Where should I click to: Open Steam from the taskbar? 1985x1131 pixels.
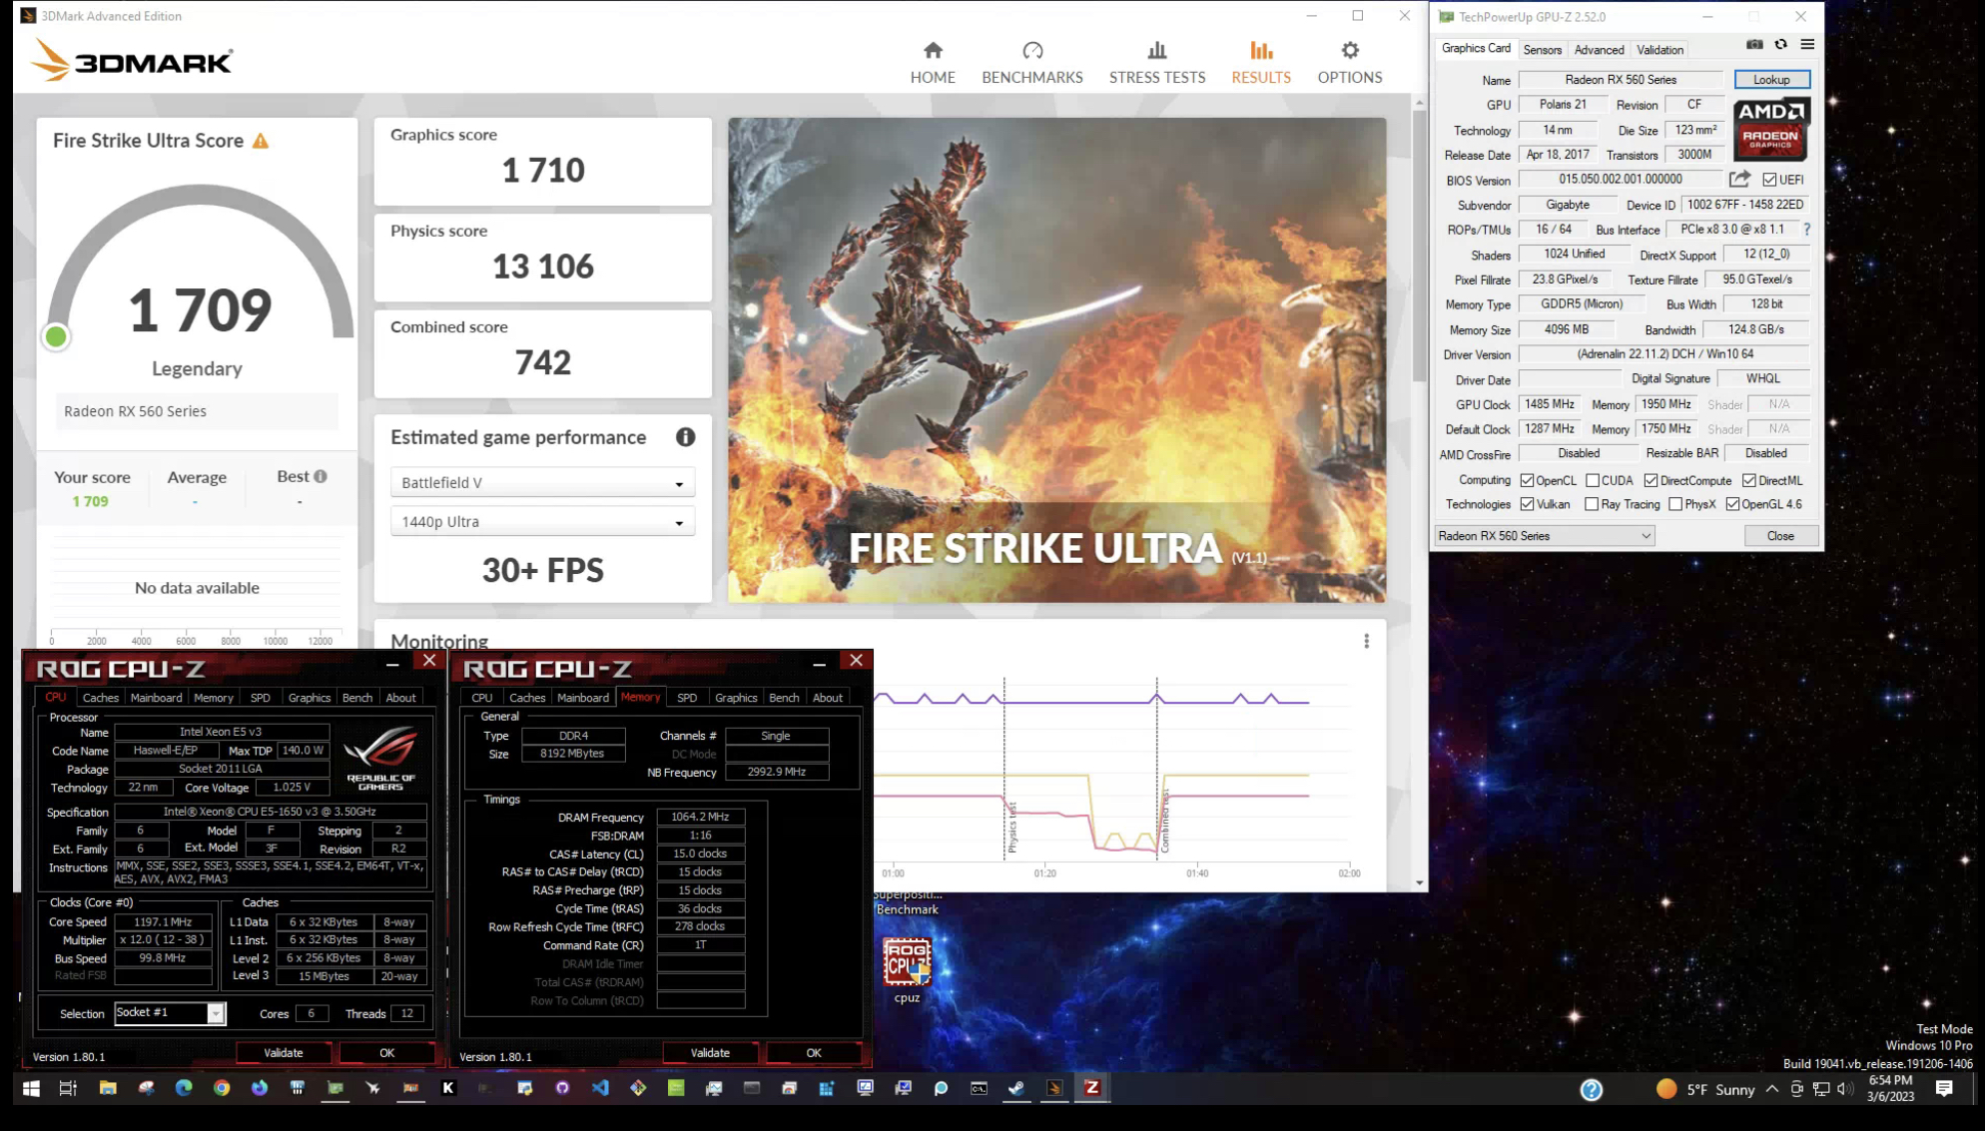pos(1016,1088)
